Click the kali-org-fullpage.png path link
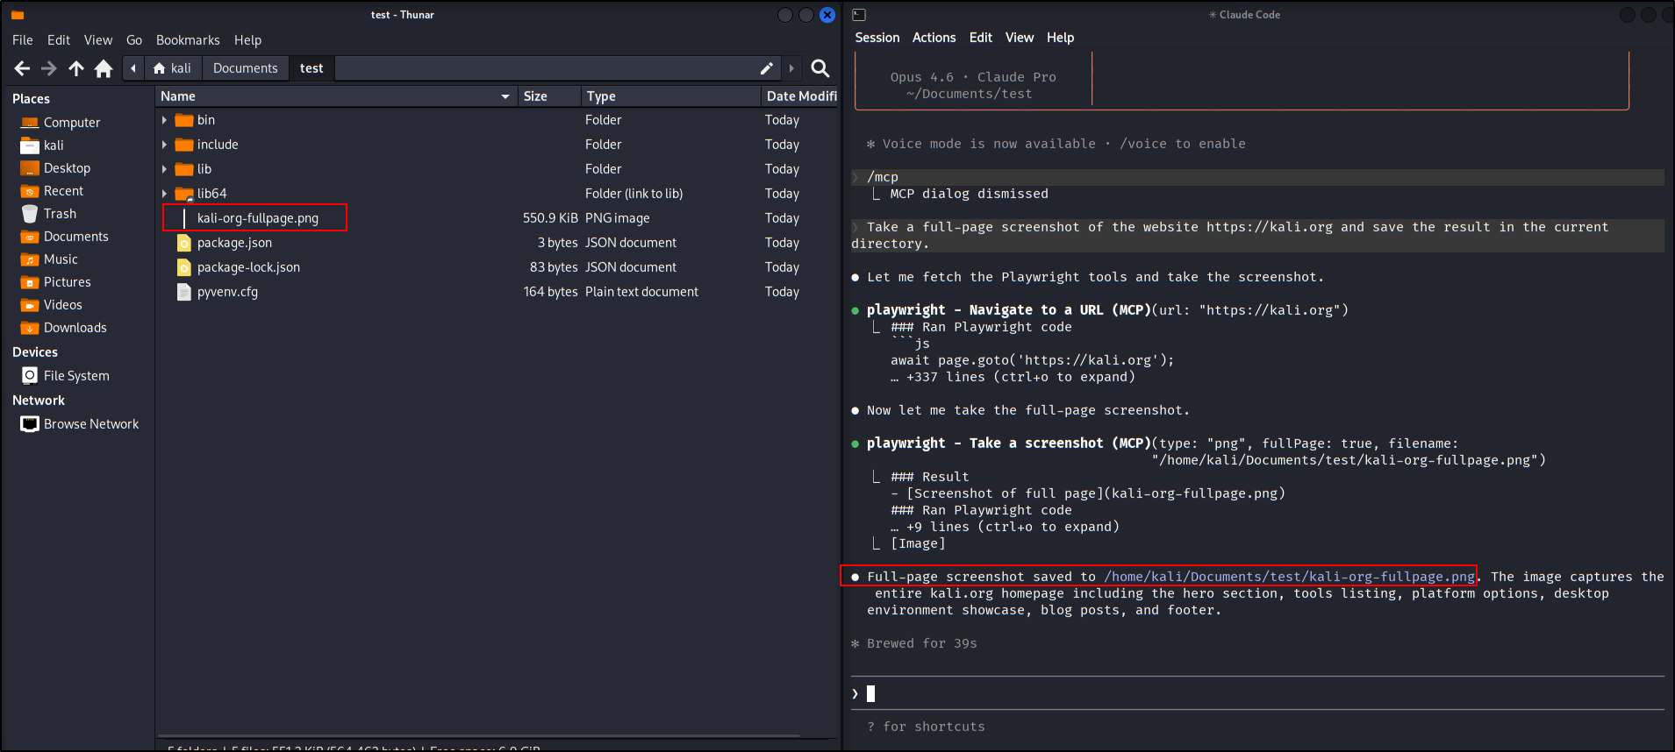 pyautogui.click(x=1289, y=577)
